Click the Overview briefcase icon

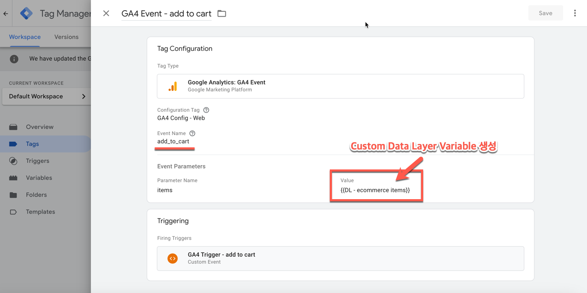(14, 127)
